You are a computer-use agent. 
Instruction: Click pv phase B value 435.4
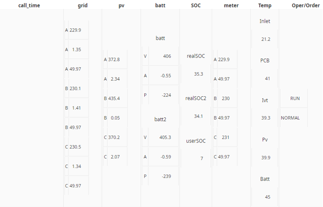tap(114, 98)
